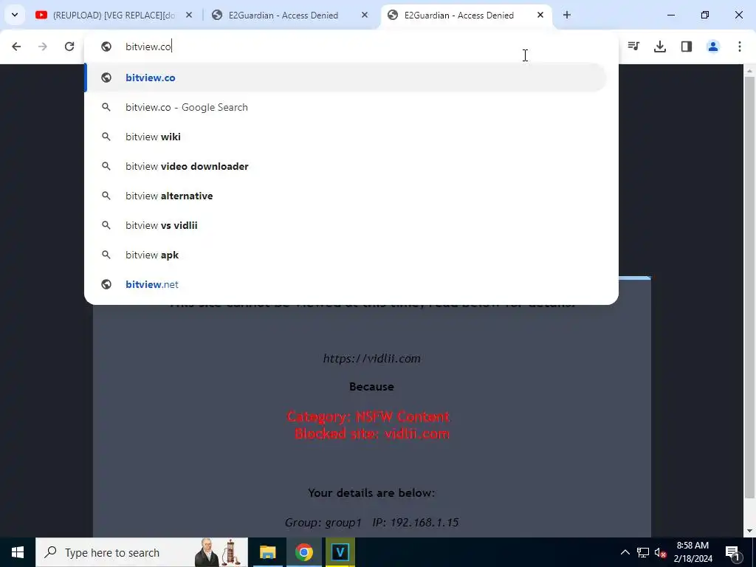Image resolution: width=756 pixels, height=567 pixels.
Task: Choose 'bitview alternative' suggestion
Action: click(x=346, y=196)
